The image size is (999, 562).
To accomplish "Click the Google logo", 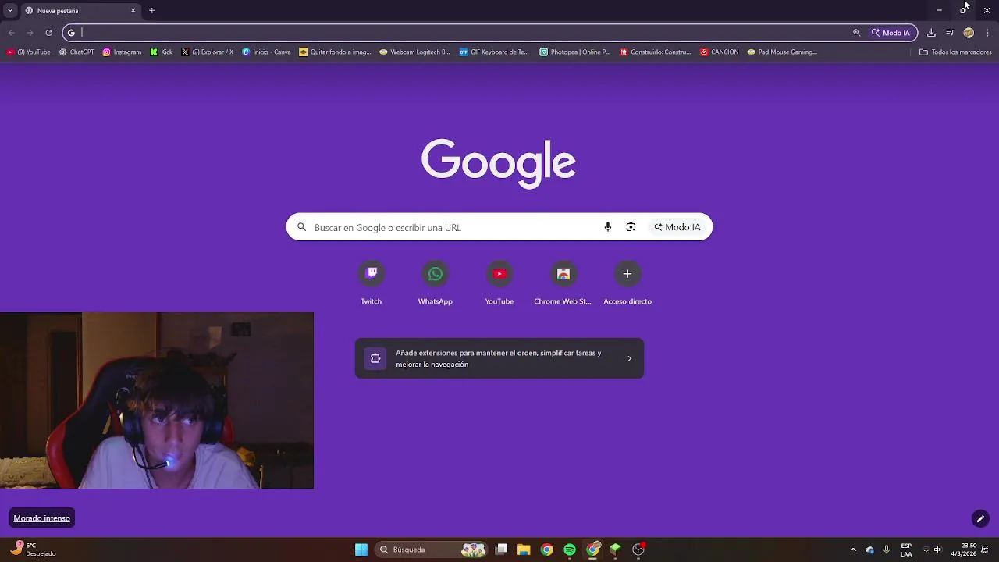I will [499, 164].
